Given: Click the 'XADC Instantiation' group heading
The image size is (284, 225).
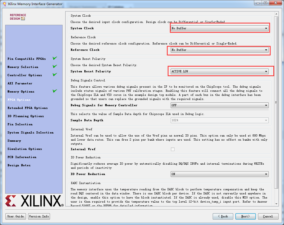Looking at the screenshot, I should pyautogui.click(x=86, y=183).
